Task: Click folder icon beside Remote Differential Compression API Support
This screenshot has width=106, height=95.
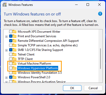Action: coord(14,41)
